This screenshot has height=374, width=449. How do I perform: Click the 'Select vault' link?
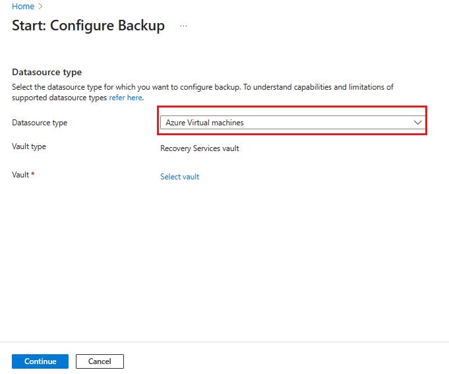(179, 177)
